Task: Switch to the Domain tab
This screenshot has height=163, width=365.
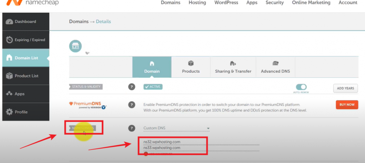Action: 152,67
